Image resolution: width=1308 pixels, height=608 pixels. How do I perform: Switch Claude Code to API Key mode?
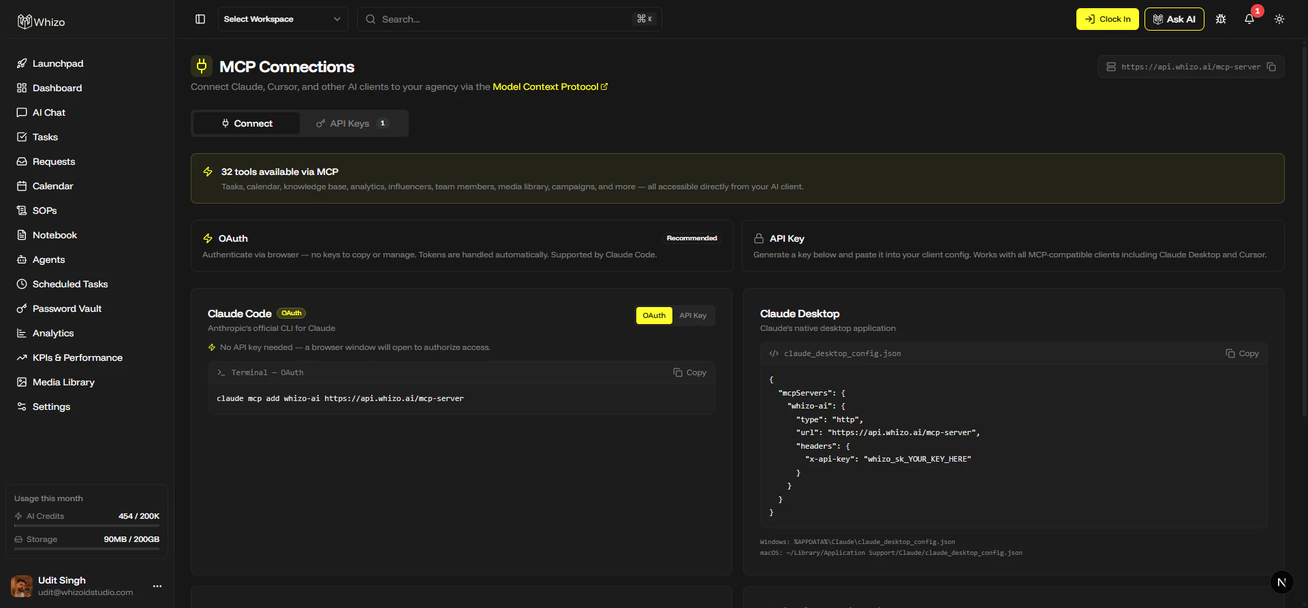pos(693,315)
